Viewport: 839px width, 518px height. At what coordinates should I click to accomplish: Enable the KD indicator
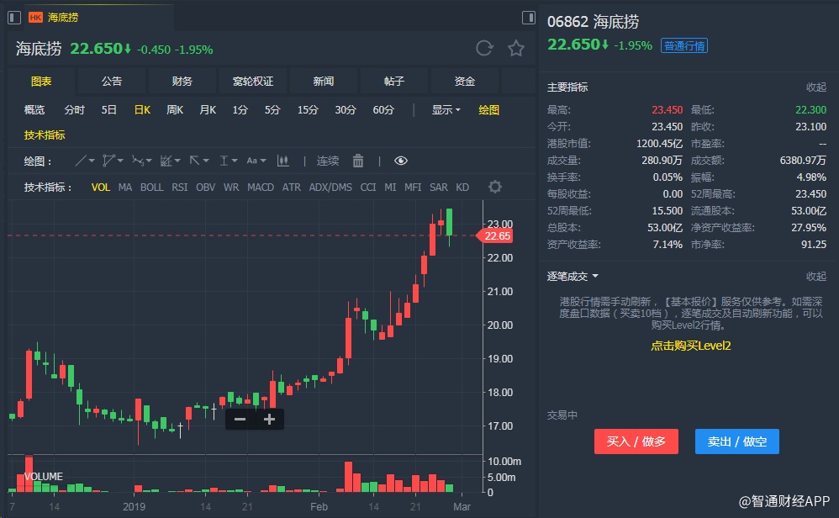pos(462,188)
